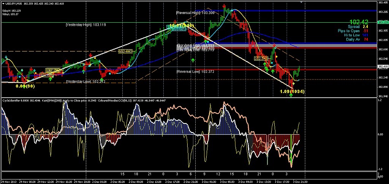Select the [Reversal High]: 103.309 label

click(195, 12)
